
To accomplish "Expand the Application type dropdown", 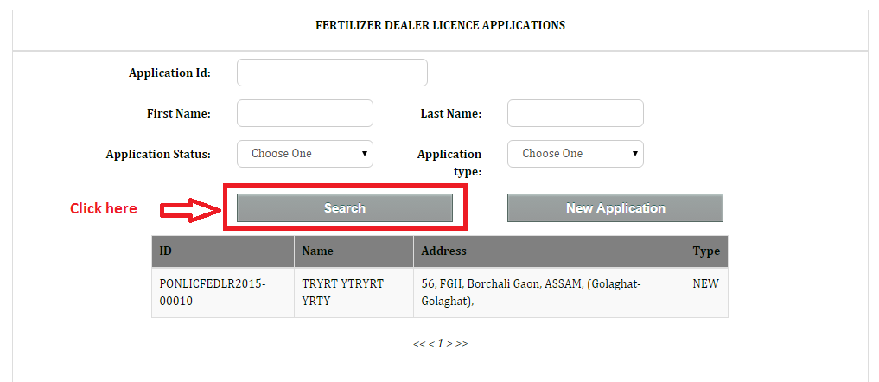I will tap(575, 154).
